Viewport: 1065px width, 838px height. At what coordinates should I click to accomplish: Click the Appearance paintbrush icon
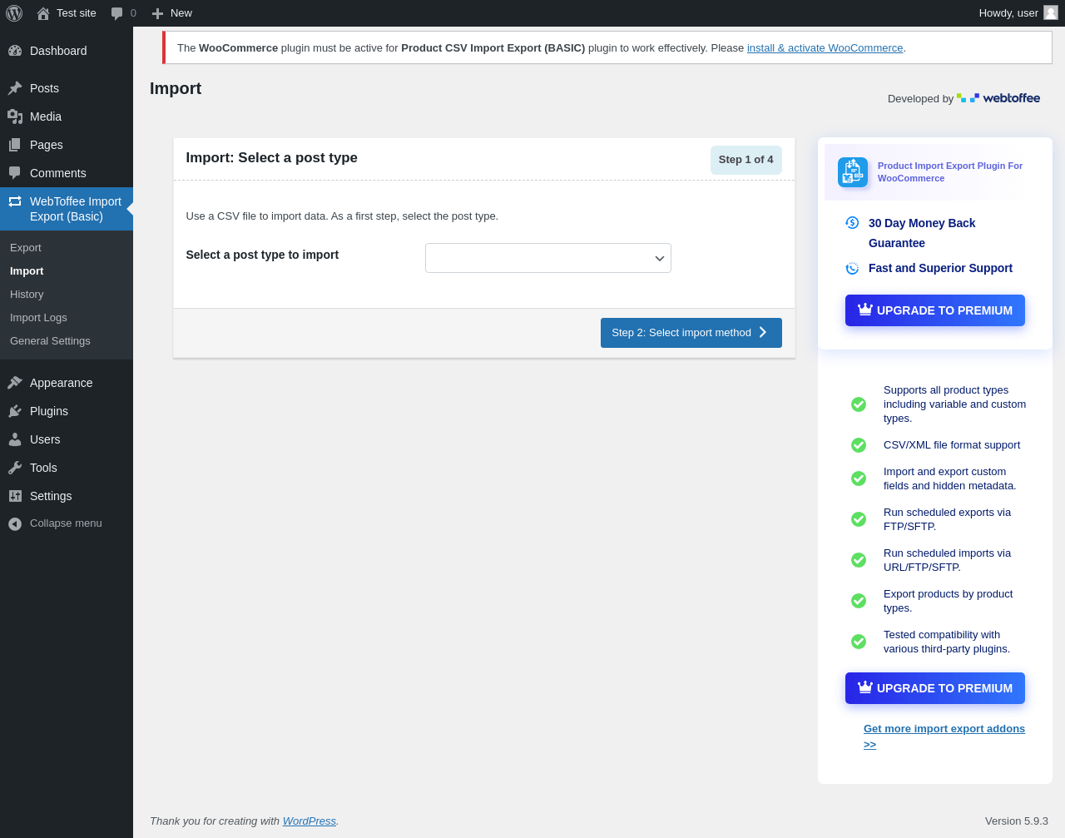(15, 383)
